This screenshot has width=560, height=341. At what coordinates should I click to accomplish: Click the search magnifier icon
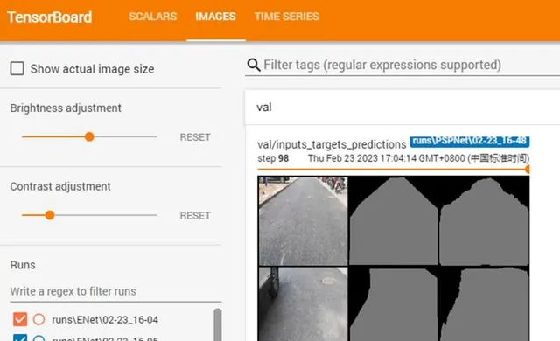point(254,65)
